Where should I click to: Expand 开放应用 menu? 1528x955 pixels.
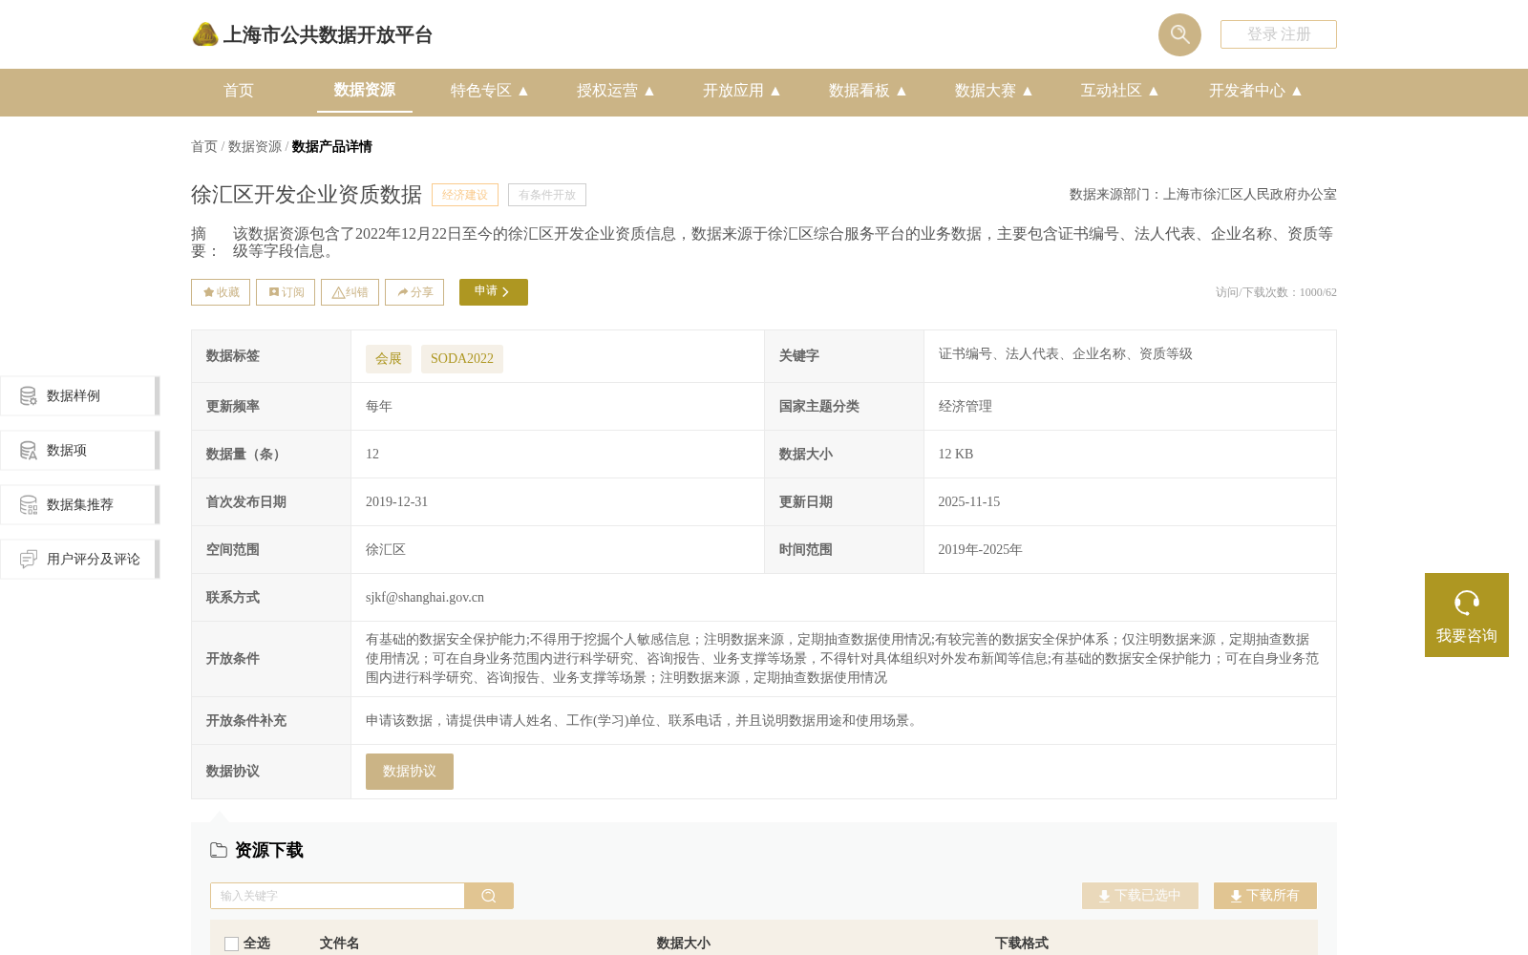pyautogui.click(x=741, y=91)
